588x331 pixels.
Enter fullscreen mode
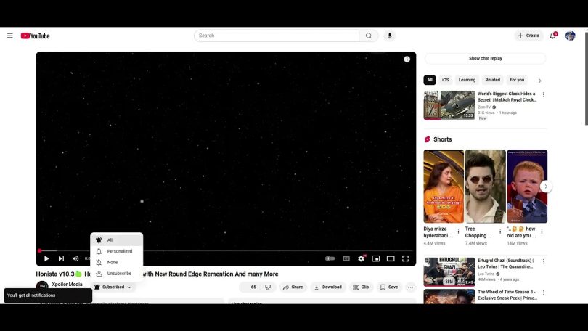pos(405,258)
